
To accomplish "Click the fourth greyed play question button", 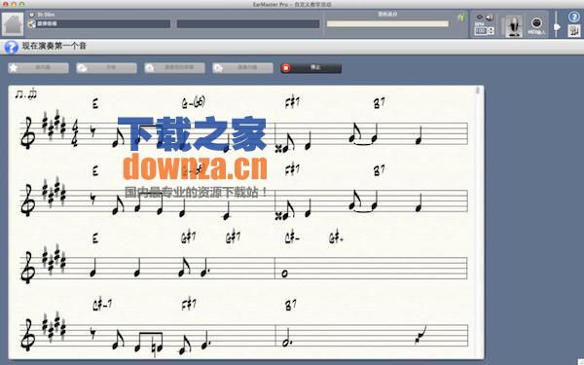I will (242, 68).
